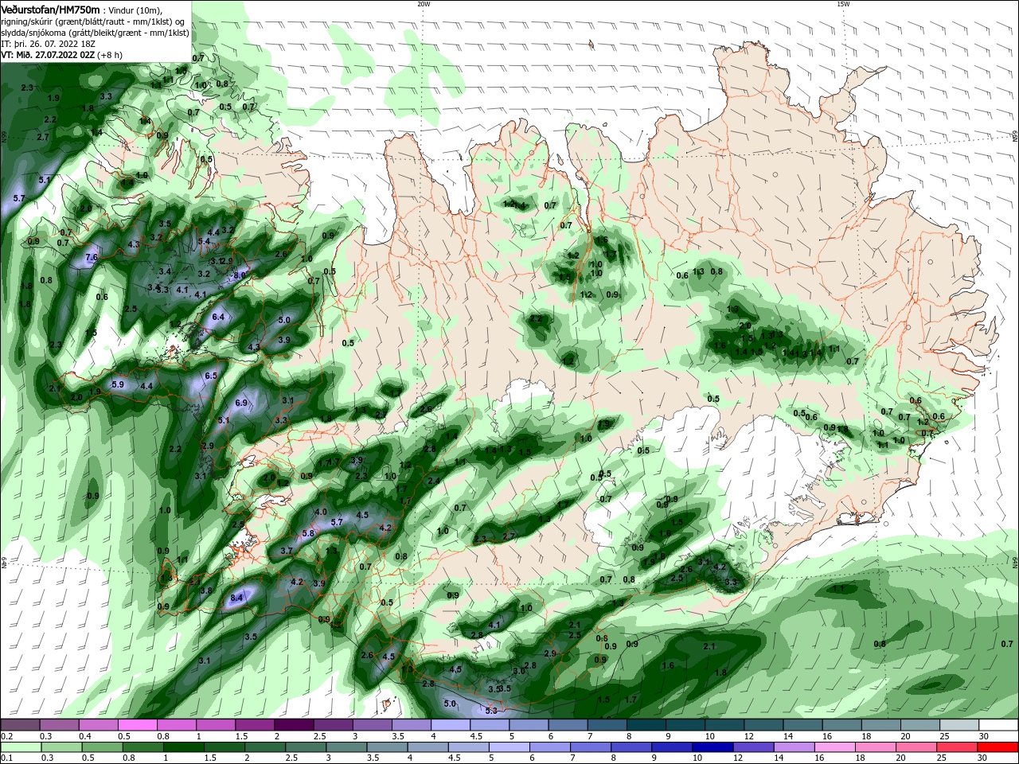Image resolution: width=1019 pixels, height=764 pixels.
Task: Click the 6.9 precipitation value on map
Action: (241, 403)
